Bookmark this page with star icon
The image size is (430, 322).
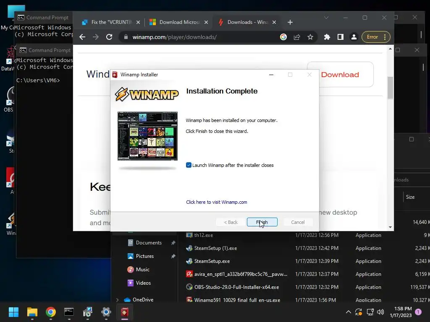310,37
